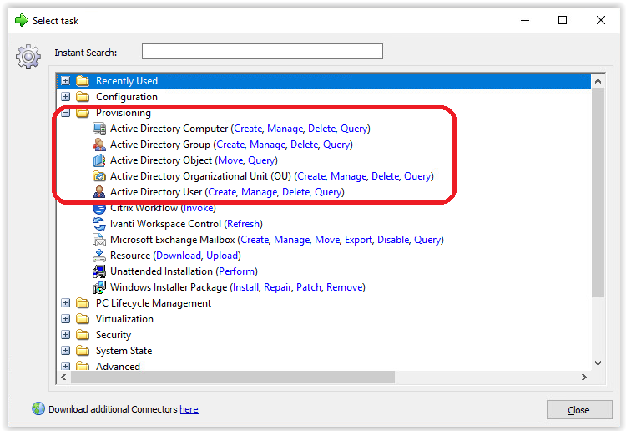626x431 pixels.
Task: Click Remove link for Windows Installer Package
Action: (x=344, y=287)
